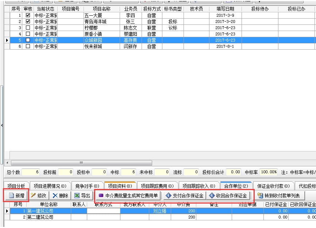316x228 pixels.
Task: Check 审核 checkbox for 原香小镇
Action: coord(28,34)
